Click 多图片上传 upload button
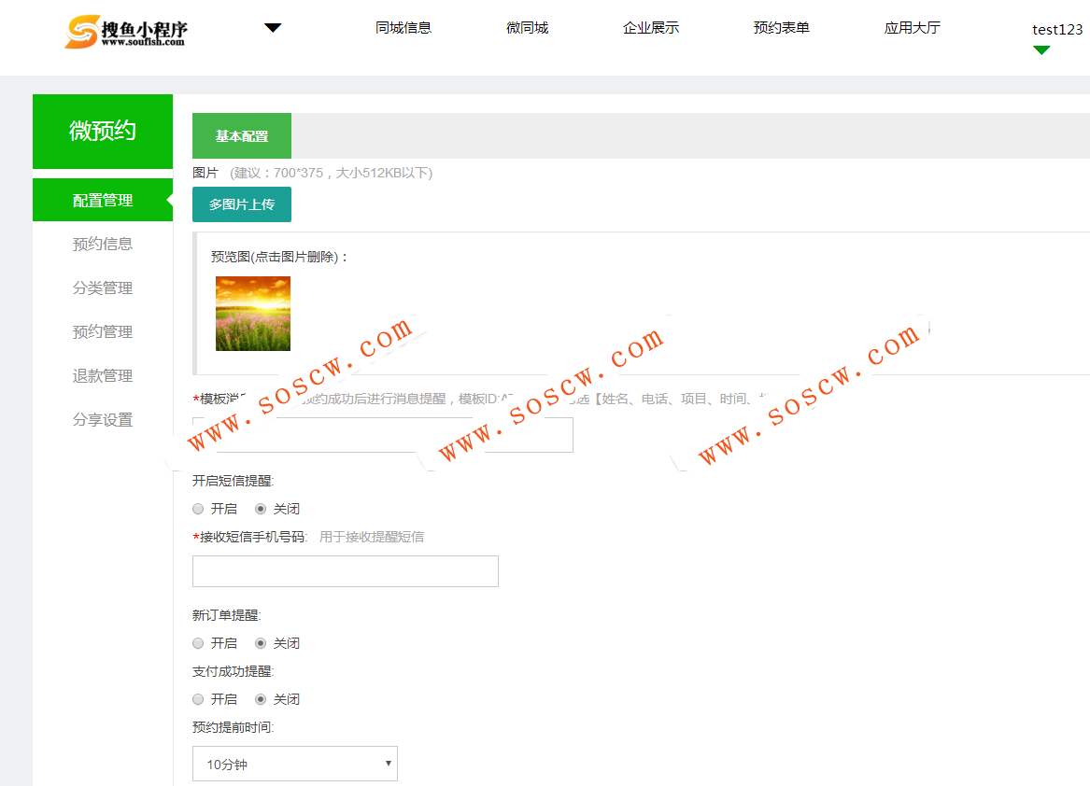 (241, 204)
